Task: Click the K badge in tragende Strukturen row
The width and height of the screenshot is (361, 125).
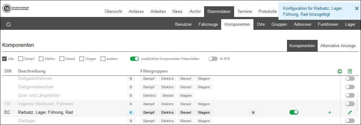Action: point(131,104)
